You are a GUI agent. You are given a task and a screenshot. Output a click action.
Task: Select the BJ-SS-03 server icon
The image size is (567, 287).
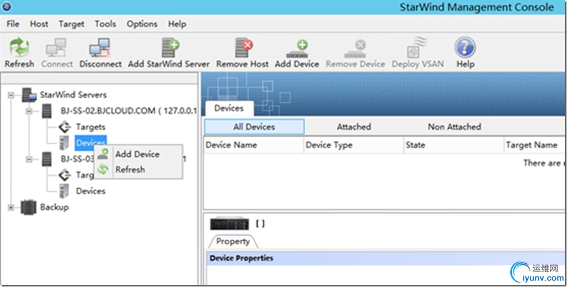47,160
